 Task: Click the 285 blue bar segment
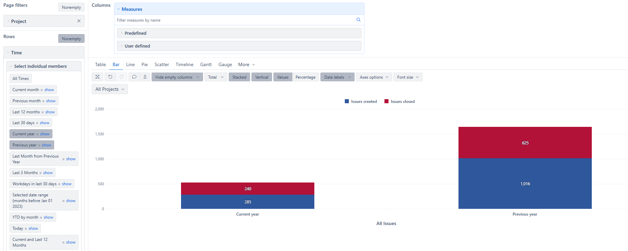(x=248, y=202)
